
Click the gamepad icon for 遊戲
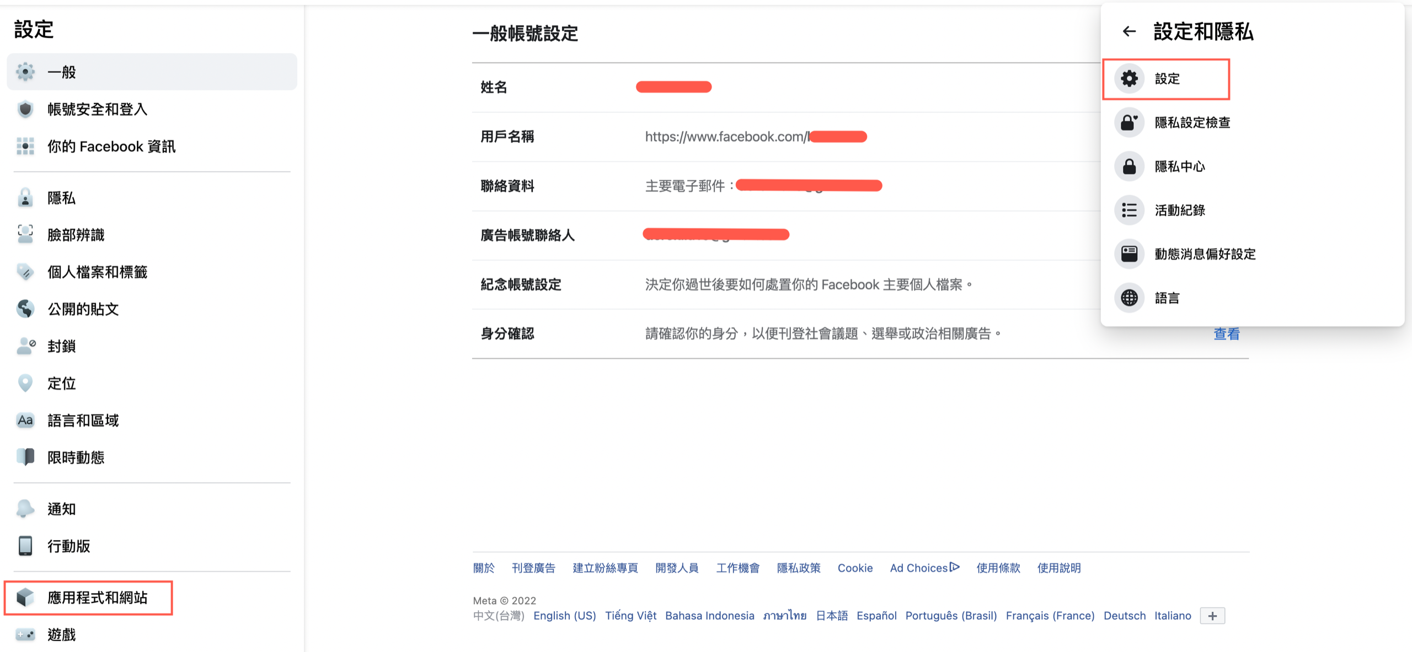click(x=25, y=634)
